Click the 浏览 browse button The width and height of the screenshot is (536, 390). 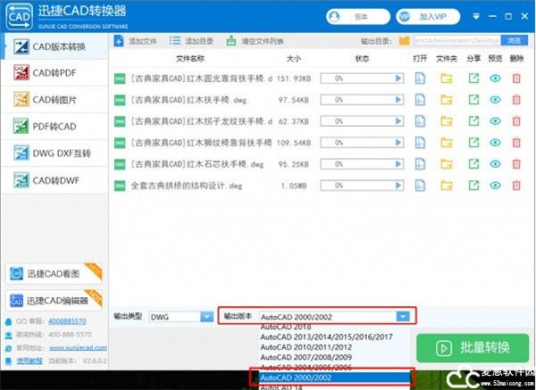515,41
